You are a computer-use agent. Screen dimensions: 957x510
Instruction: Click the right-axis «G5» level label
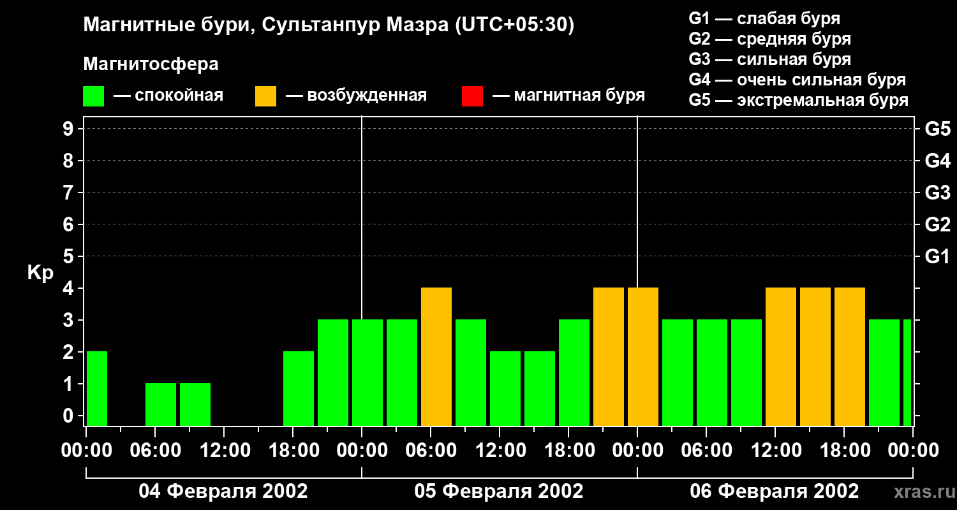point(937,129)
